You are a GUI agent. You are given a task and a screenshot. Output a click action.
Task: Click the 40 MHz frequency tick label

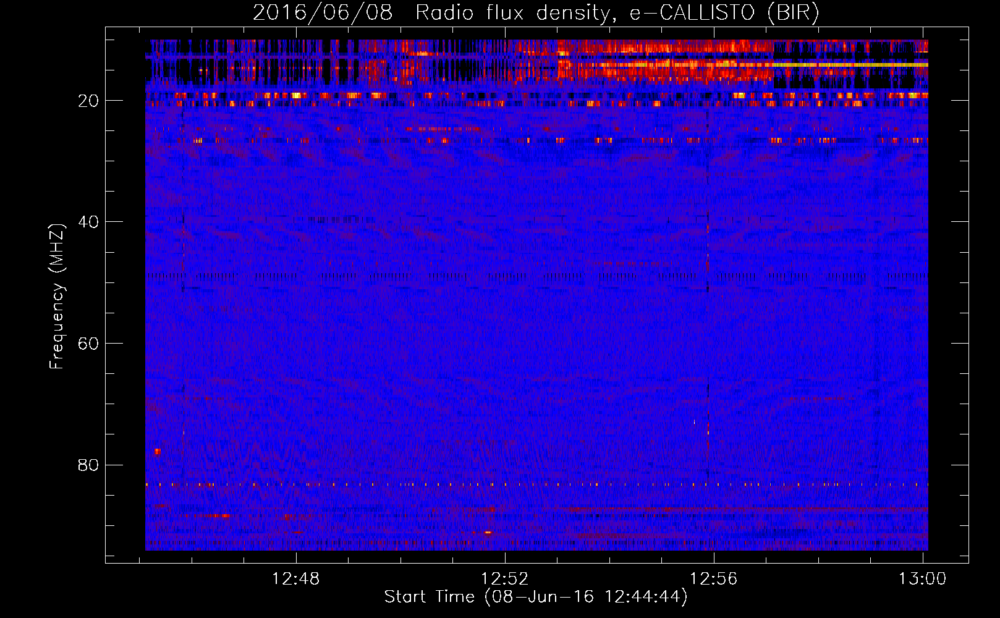tap(89, 222)
